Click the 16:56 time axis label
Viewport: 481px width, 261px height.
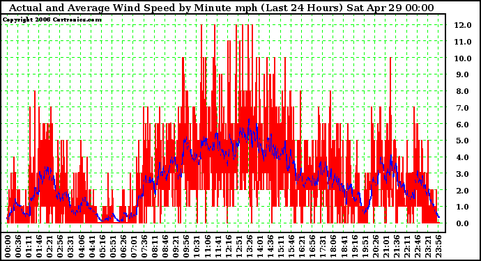point(312,246)
